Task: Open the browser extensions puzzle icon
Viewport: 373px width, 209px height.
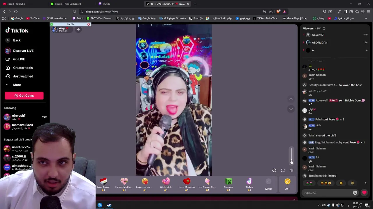Action: coord(324,12)
